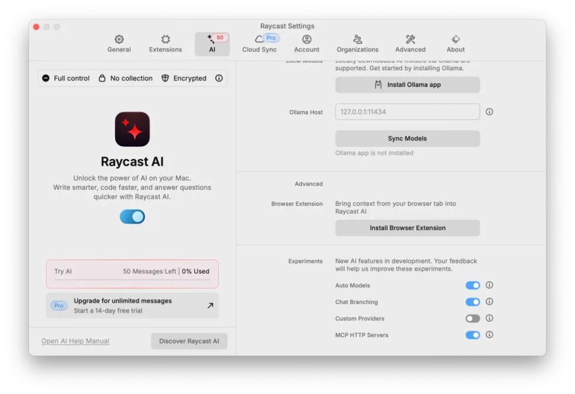Click the Install Ollama app button

407,85
